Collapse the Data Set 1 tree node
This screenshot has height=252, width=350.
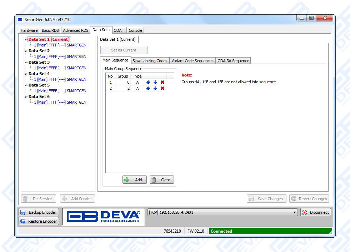(x=26, y=40)
